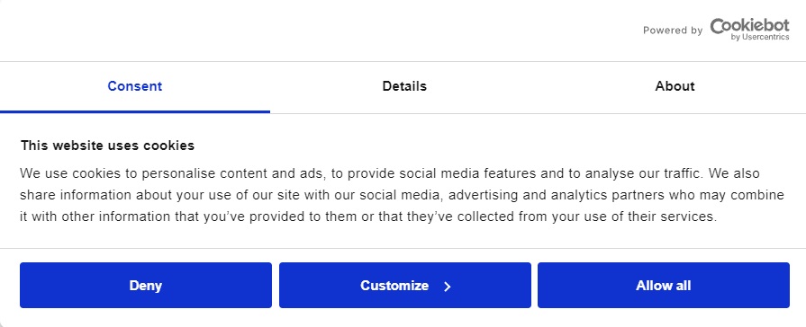Click the "Powered by" label
Viewport: 806px width, 327px height.
click(x=673, y=31)
